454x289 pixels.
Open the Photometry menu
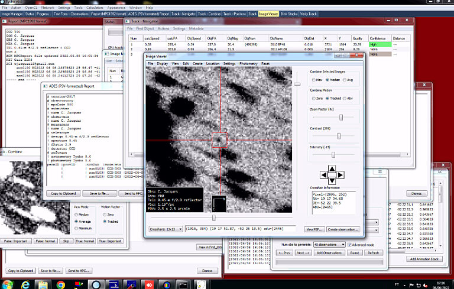[x=248, y=63]
